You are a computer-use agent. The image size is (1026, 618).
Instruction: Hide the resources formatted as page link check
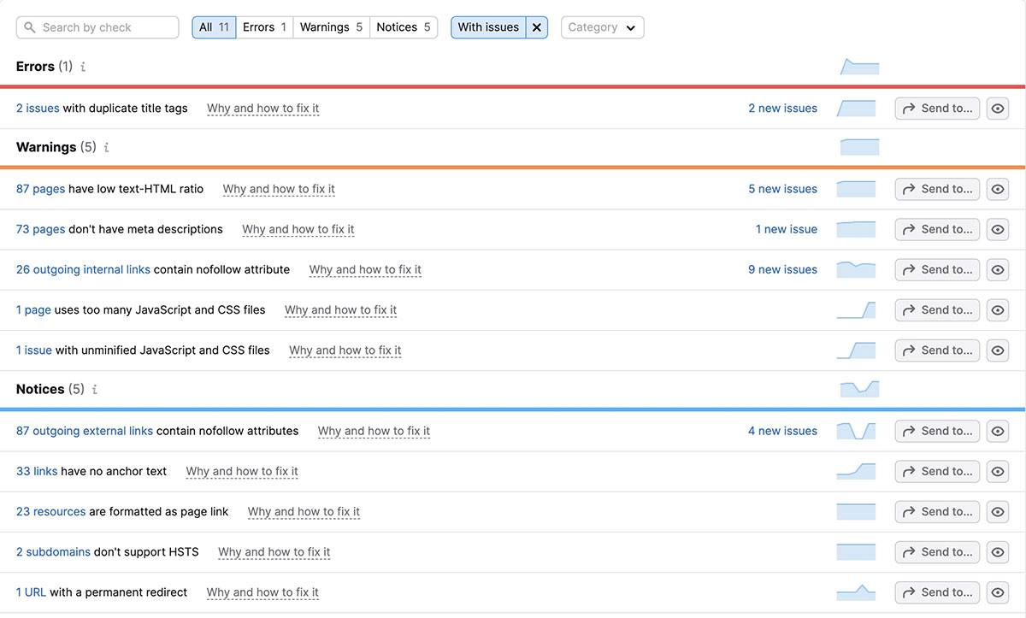tap(998, 511)
